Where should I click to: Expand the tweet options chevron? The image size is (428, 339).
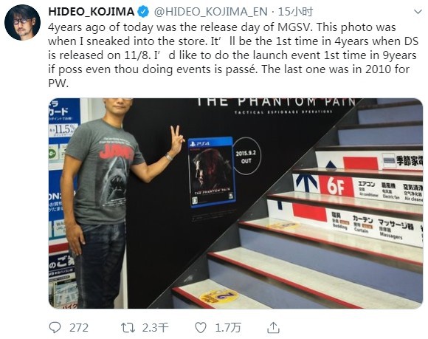(x=418, y=12)
